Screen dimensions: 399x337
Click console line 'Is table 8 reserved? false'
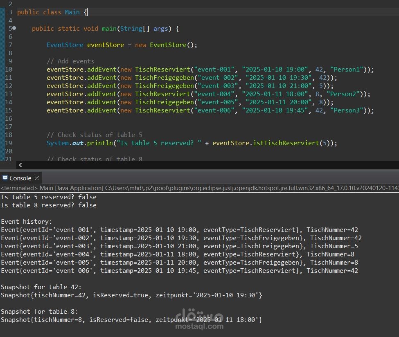(49, 205)
